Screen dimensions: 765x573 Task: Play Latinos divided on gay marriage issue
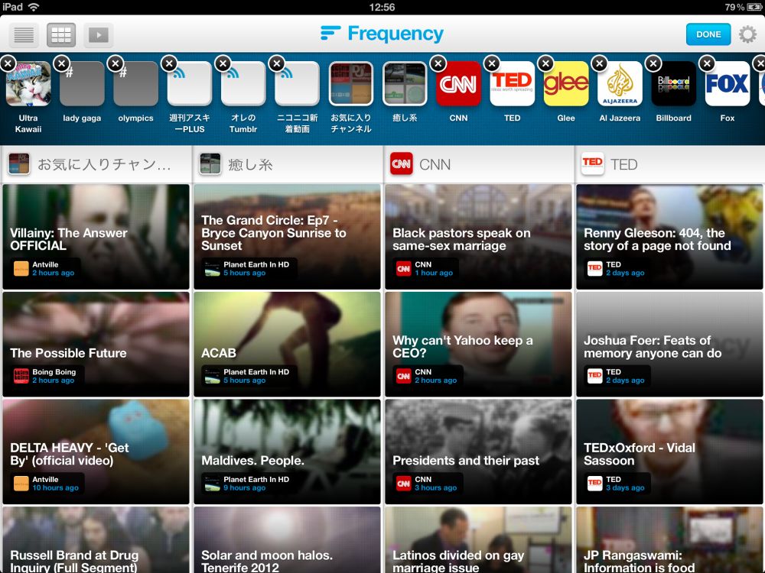(479, 540)
